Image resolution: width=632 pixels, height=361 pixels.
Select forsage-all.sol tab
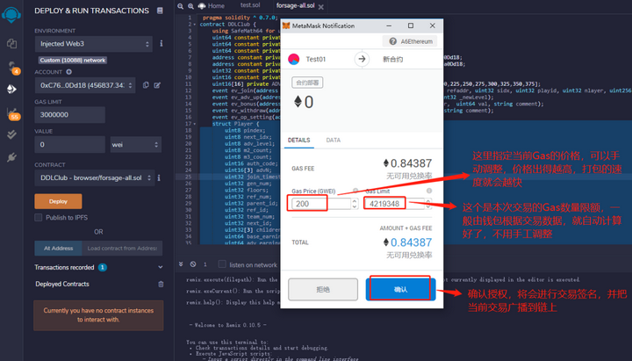pyautogui.click(x=296, y=5)
